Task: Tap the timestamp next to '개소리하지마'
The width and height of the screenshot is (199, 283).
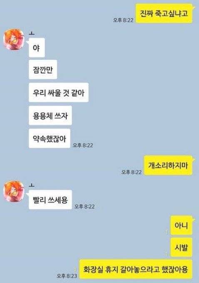Action: click(x=132, y=172)
